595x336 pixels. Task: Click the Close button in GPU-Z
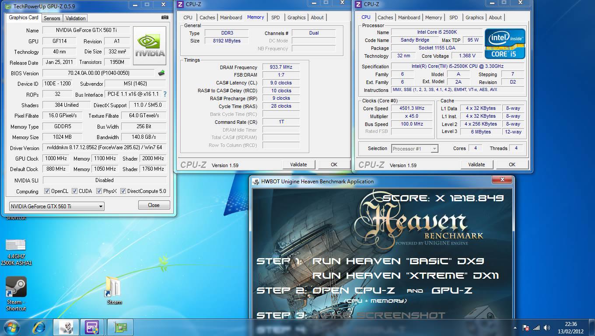click(154, 205)
